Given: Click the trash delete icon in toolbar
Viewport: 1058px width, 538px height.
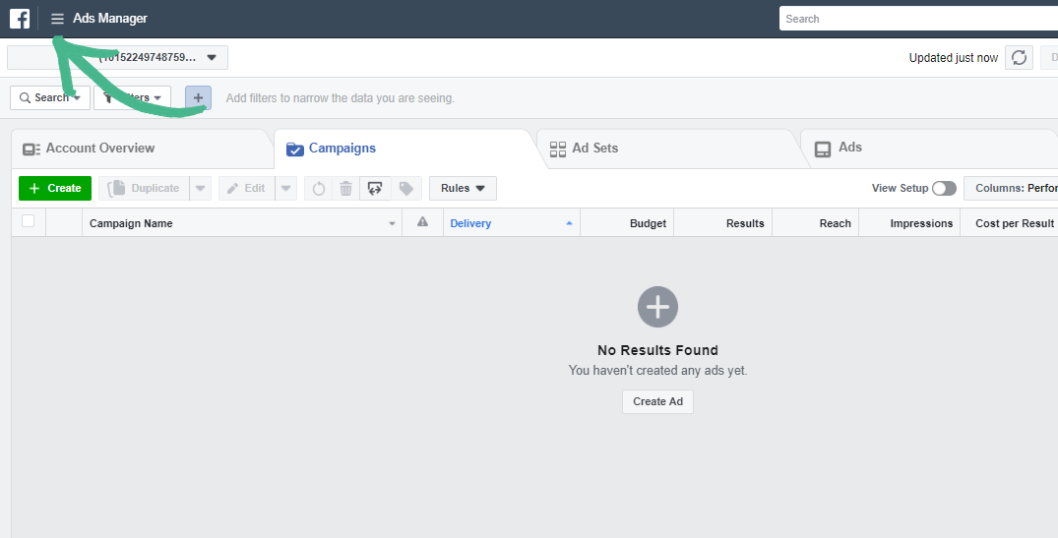Looking at the screenshot, I should (x=345, y=189).
